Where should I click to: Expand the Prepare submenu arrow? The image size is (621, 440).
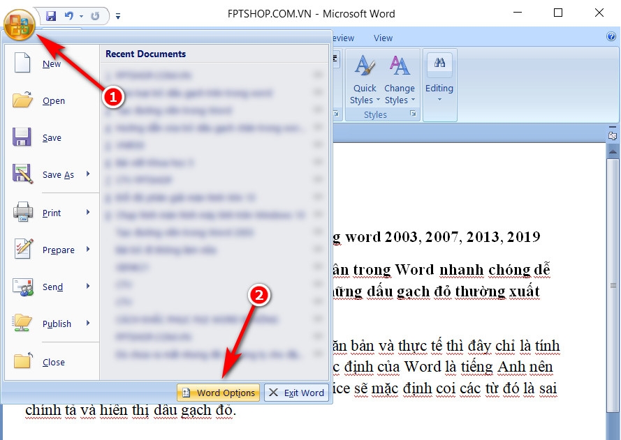[88, 249]
